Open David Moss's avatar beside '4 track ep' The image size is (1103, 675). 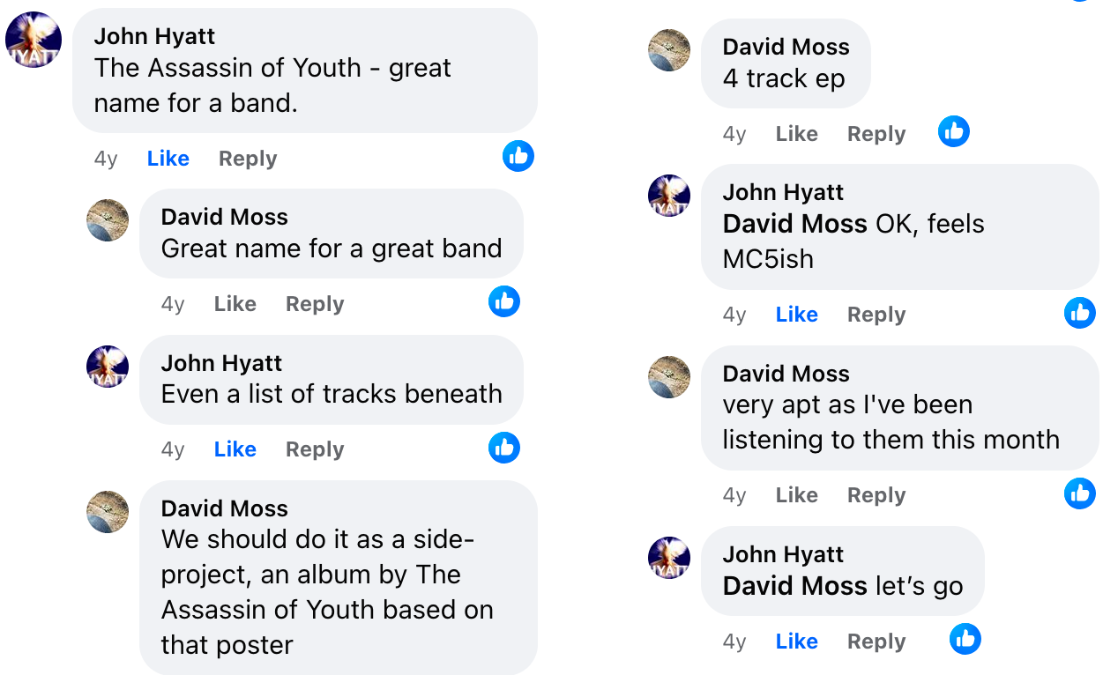[x=669, y=50]
